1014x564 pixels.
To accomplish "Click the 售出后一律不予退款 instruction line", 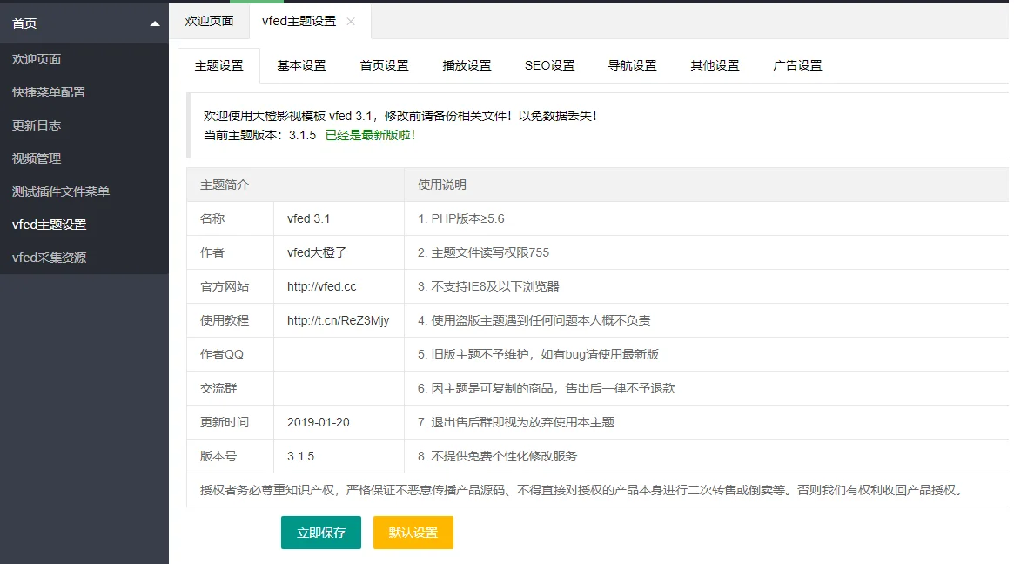I will [x=547, y=389].
